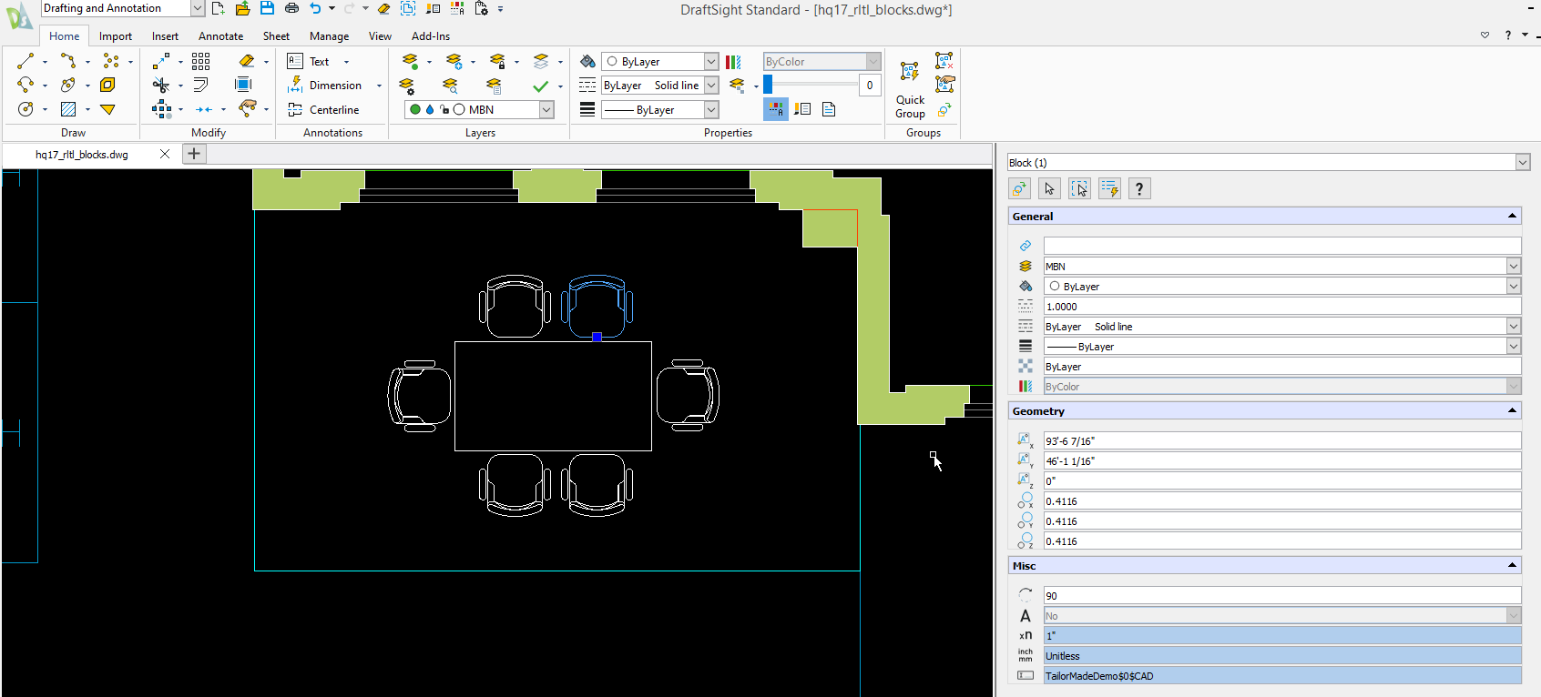This screenshot has height=697, width=1541.
Task: Open the Dimension tool dropdown arrow
Action: click(379, 86)
